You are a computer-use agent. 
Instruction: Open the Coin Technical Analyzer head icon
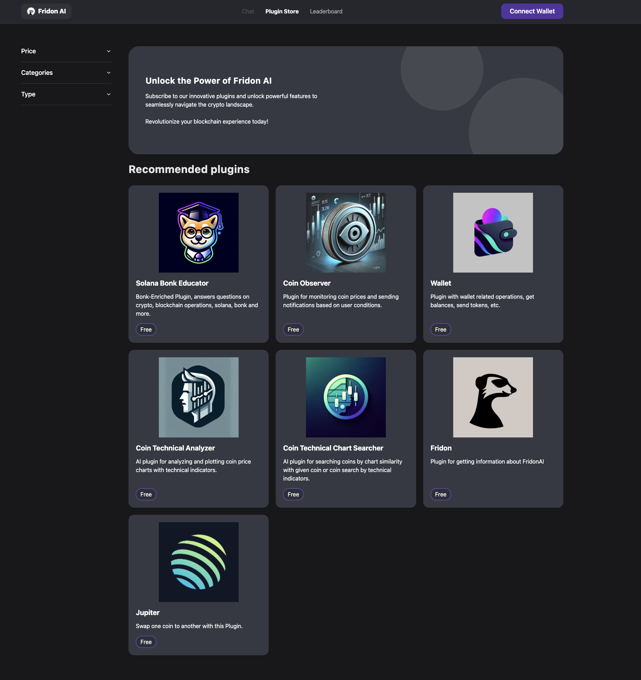click(198, 397)
